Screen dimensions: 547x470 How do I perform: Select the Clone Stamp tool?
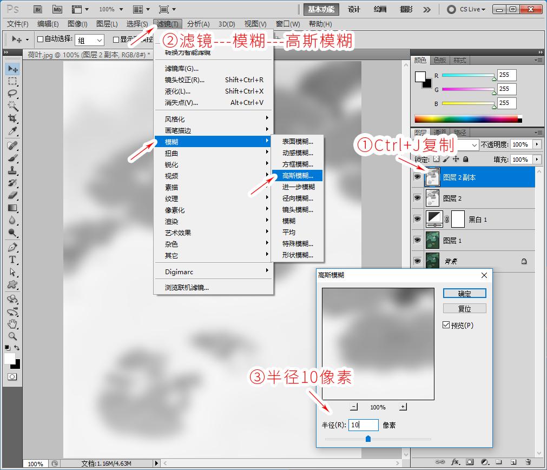(x=12, y=170)
